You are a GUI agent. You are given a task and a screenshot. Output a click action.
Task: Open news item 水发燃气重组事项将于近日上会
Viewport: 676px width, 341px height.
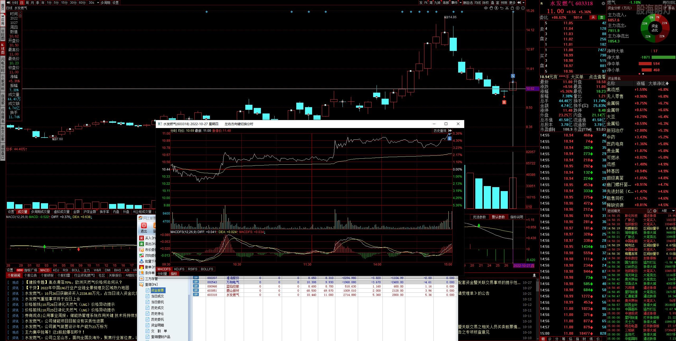[53, 299]
